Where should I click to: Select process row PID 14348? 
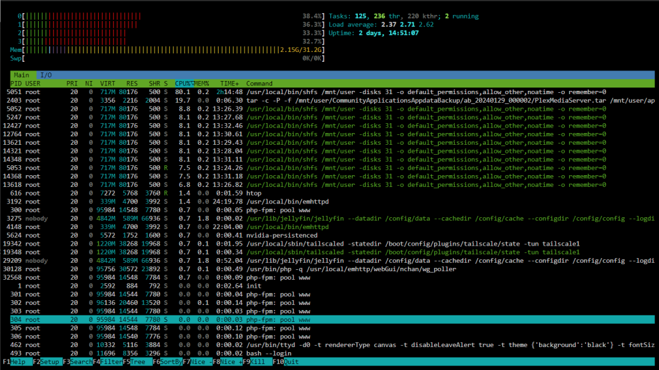[x=329, y=159]
